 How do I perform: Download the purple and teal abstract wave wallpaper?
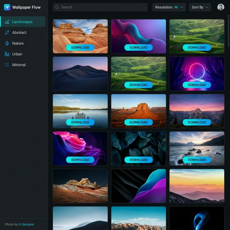click(138, 47)
